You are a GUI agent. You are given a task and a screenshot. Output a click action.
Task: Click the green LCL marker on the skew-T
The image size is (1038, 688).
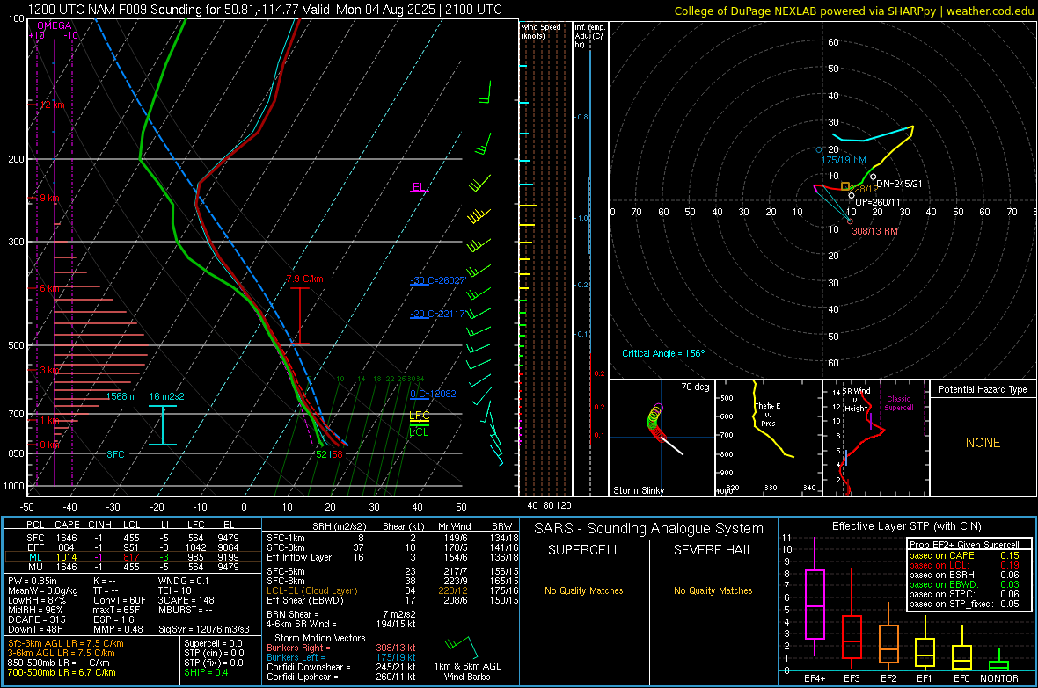pyautogui.click(x=419, y=432)
